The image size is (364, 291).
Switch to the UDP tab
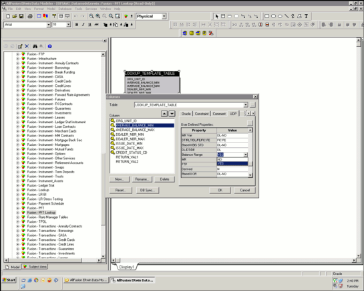[233, 114]
